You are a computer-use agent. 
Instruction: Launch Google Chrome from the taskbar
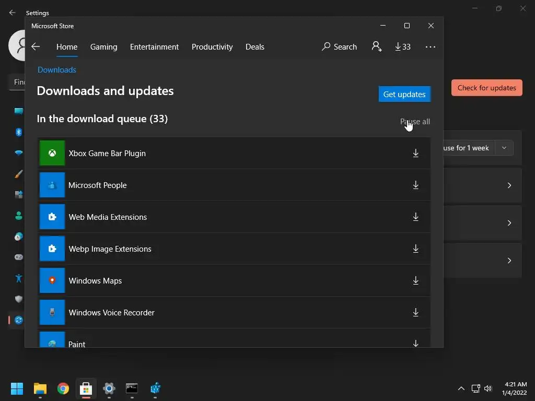click(x=63, y=388)
